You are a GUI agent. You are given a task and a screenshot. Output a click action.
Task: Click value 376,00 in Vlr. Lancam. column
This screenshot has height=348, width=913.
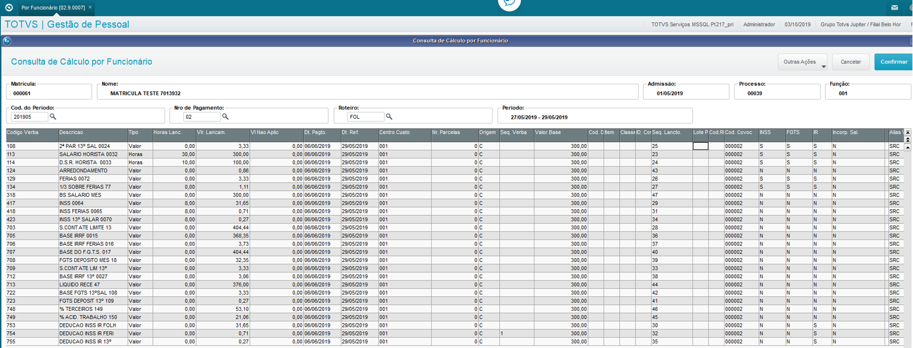pyautogui.click(x=240, y=284)
